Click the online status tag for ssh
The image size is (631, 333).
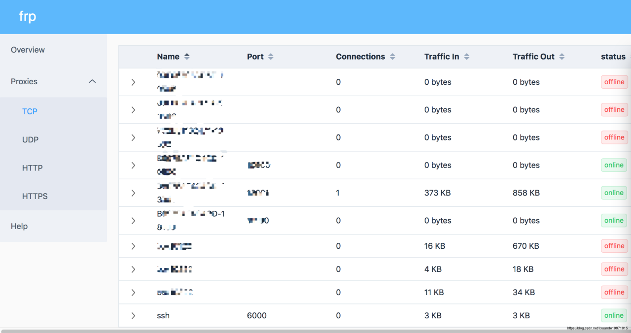click(614, 315)
